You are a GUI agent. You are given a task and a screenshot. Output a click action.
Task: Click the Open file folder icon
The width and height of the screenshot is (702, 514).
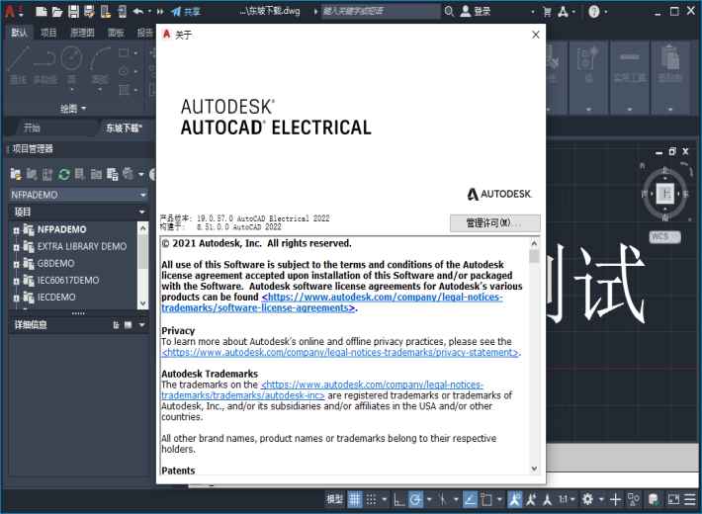[x=57, y=11]
